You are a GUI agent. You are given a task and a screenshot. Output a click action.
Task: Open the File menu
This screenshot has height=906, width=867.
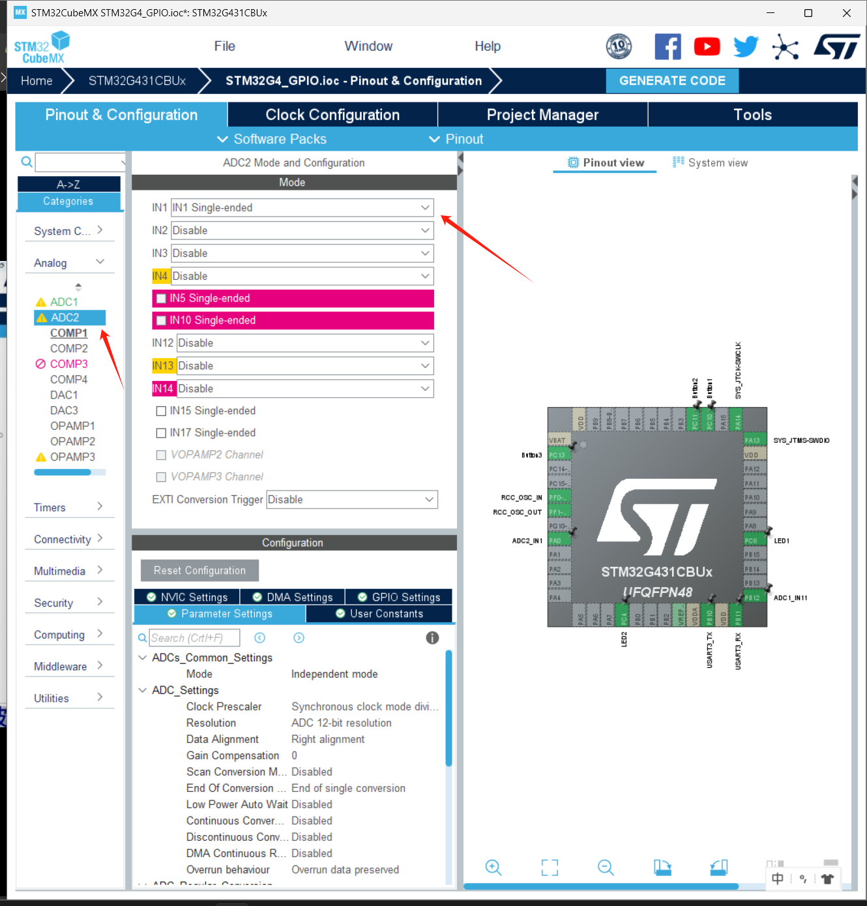(224, 46)
